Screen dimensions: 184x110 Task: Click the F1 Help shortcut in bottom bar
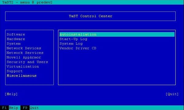[10, 108]
